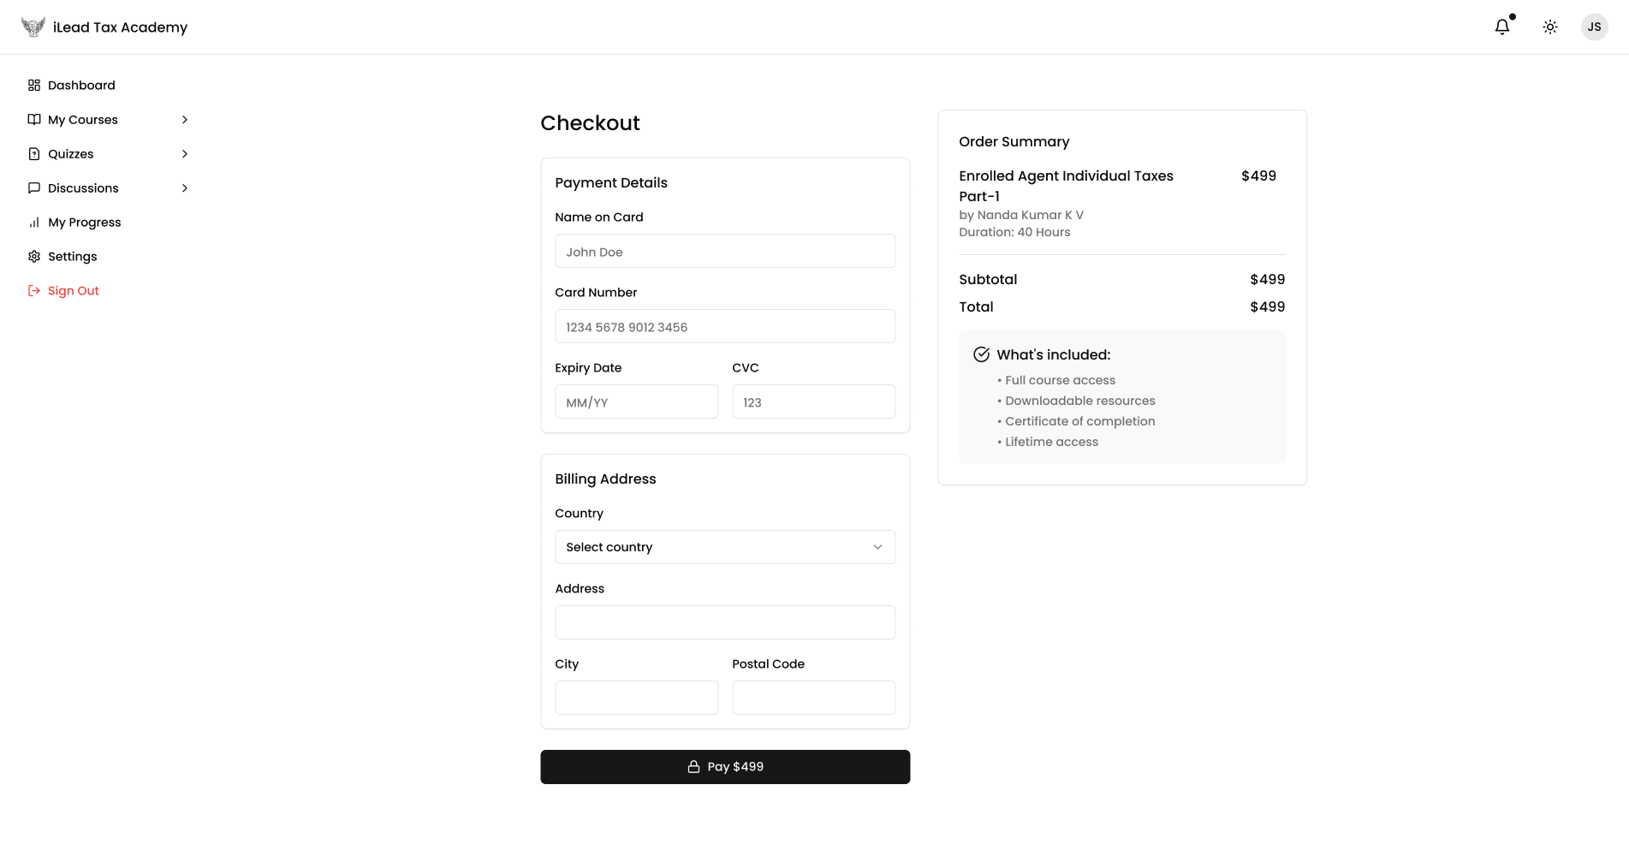The width and height of the screenshot is (1629, 868).
Task: Focus the Name on Card field
Action: (724, 252)
